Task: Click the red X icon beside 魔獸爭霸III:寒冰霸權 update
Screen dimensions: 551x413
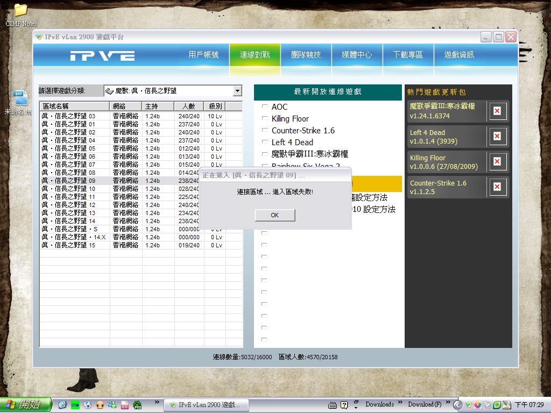Action: pyautogui.click(x=497, y=111)
